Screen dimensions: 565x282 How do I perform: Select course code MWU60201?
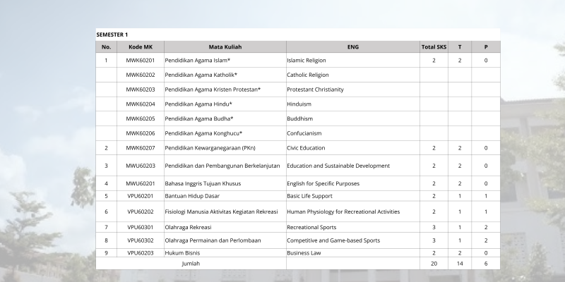click(141, 183)
